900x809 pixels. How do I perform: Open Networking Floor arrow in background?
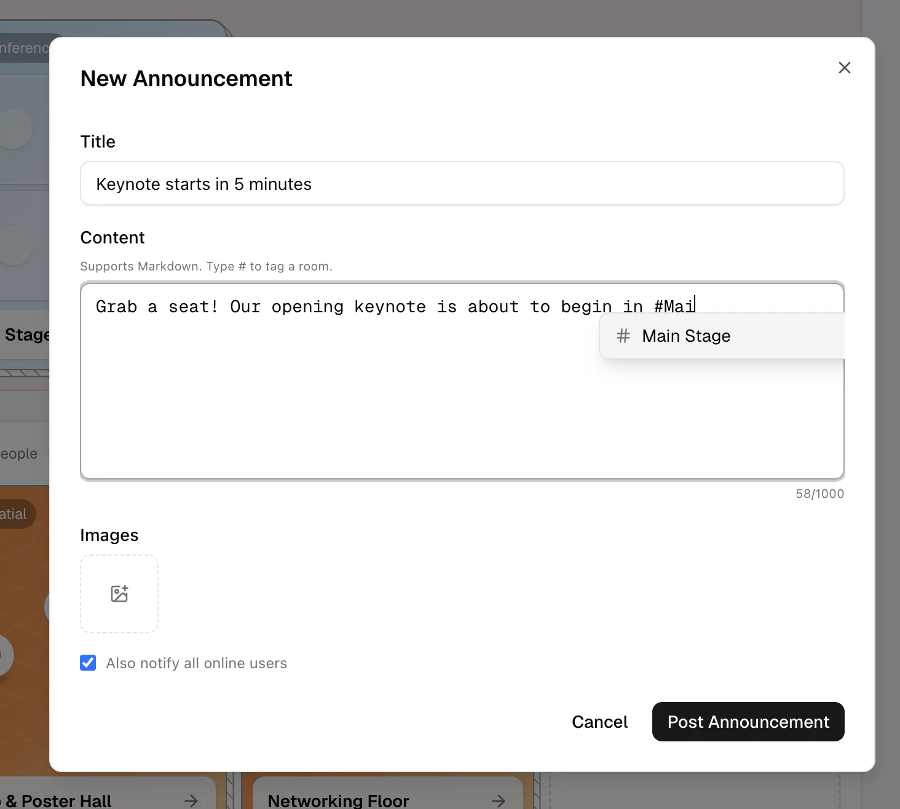coord(499,800)
